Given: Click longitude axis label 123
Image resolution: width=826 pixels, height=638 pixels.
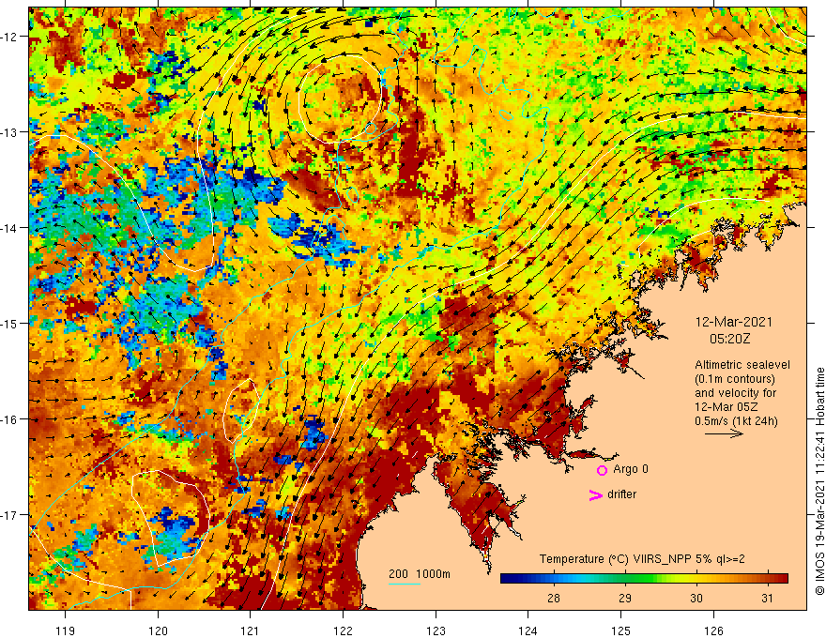Looking at the screenshot, I should click(436, 630).
